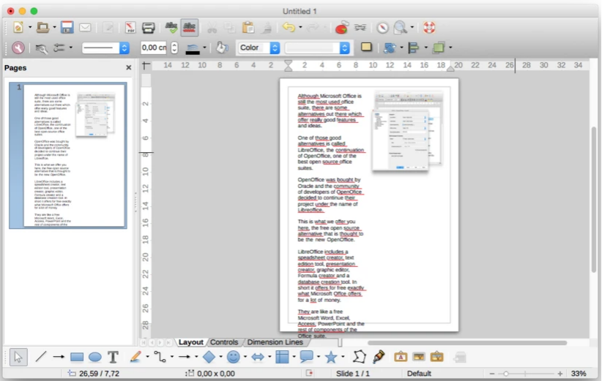Click the zoom in plus button
The image size is (602, 381).
(x=560, y=374)
